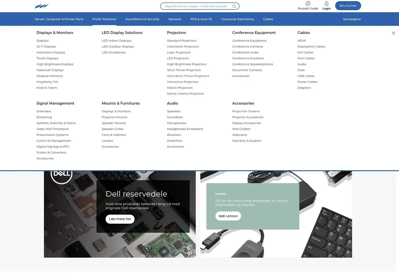Select Amplifiers link
The height and width of the screenshot is (273, 399).
coord(174,141)
